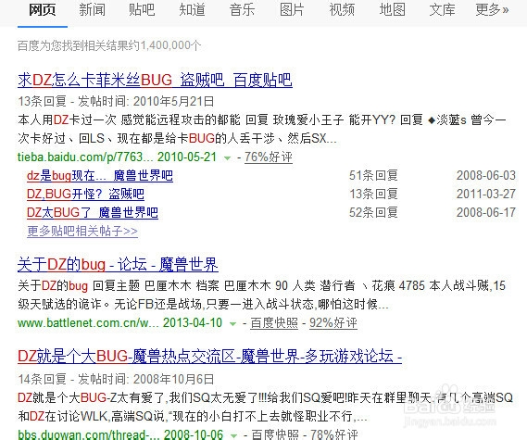527x440 pixels.
Task: Click the www.battlenet.com.cn/w... URL text
Action: click(x=88, y=322)
